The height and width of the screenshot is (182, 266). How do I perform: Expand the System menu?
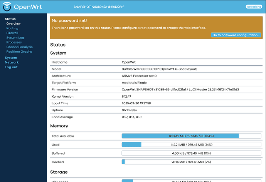coord(11,58)
